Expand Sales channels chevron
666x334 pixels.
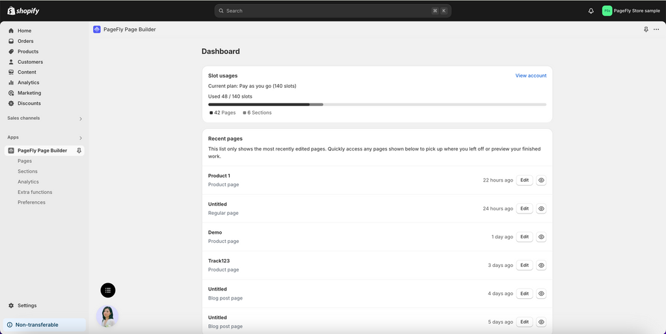click(81, 118)
